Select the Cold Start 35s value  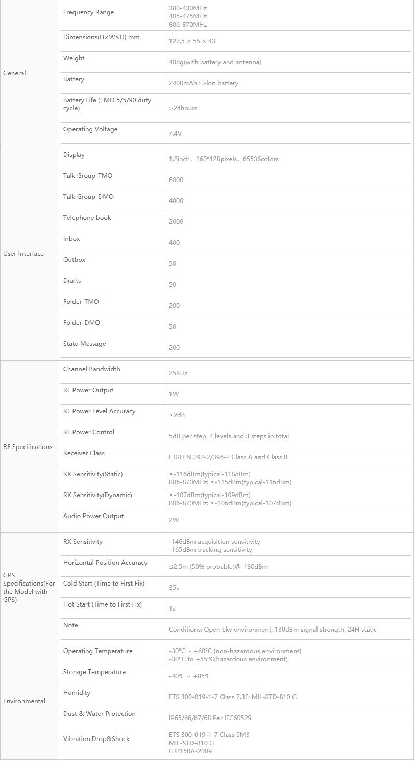(x=174, y=588)
